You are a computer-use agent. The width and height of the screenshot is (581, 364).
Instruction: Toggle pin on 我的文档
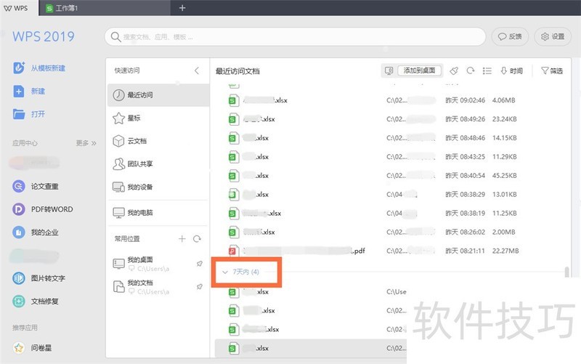pos(199,286)
